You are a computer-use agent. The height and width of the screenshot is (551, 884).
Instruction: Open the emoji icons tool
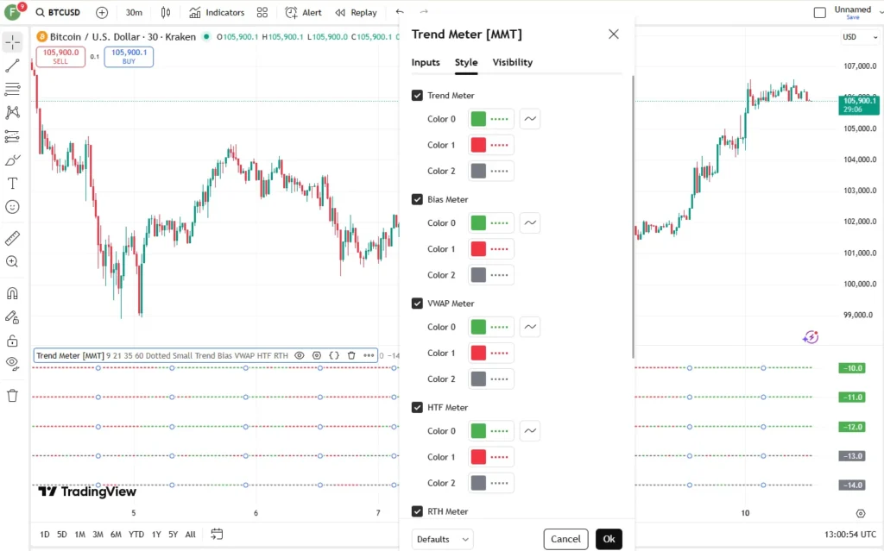(x=12, y=207)
